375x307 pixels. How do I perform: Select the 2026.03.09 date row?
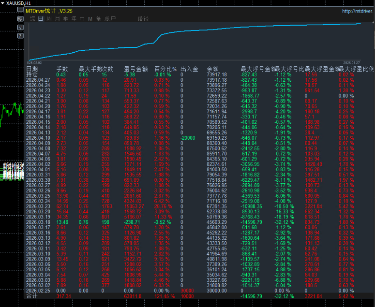[x=38, y=259]
